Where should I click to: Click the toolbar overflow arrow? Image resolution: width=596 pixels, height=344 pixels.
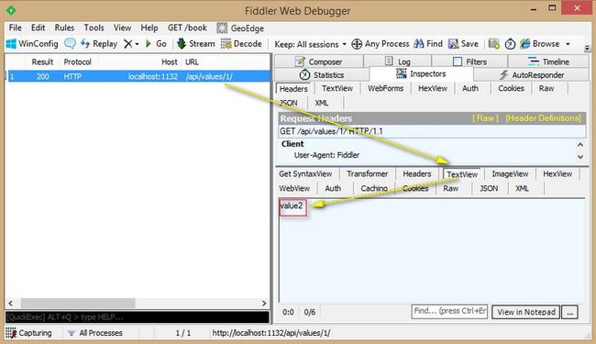click(x=587, y=48)
